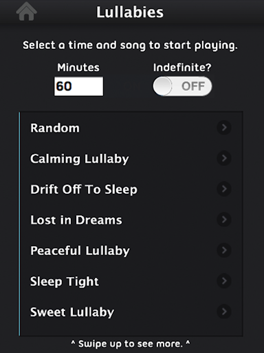This screenshot has height=353, width=264.
Task: Tap the Peaceful Lullaby chevron arrow
Action: tap(224, 250)
